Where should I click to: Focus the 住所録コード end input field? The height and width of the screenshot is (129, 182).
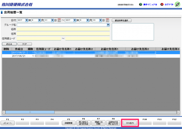coord(88,39)
